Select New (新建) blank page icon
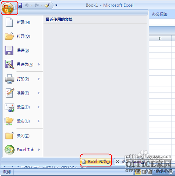 tap(9, 22)
